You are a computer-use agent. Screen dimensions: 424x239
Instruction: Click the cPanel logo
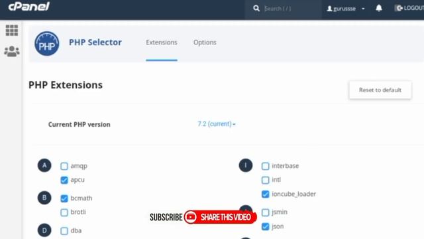[28, 6]
